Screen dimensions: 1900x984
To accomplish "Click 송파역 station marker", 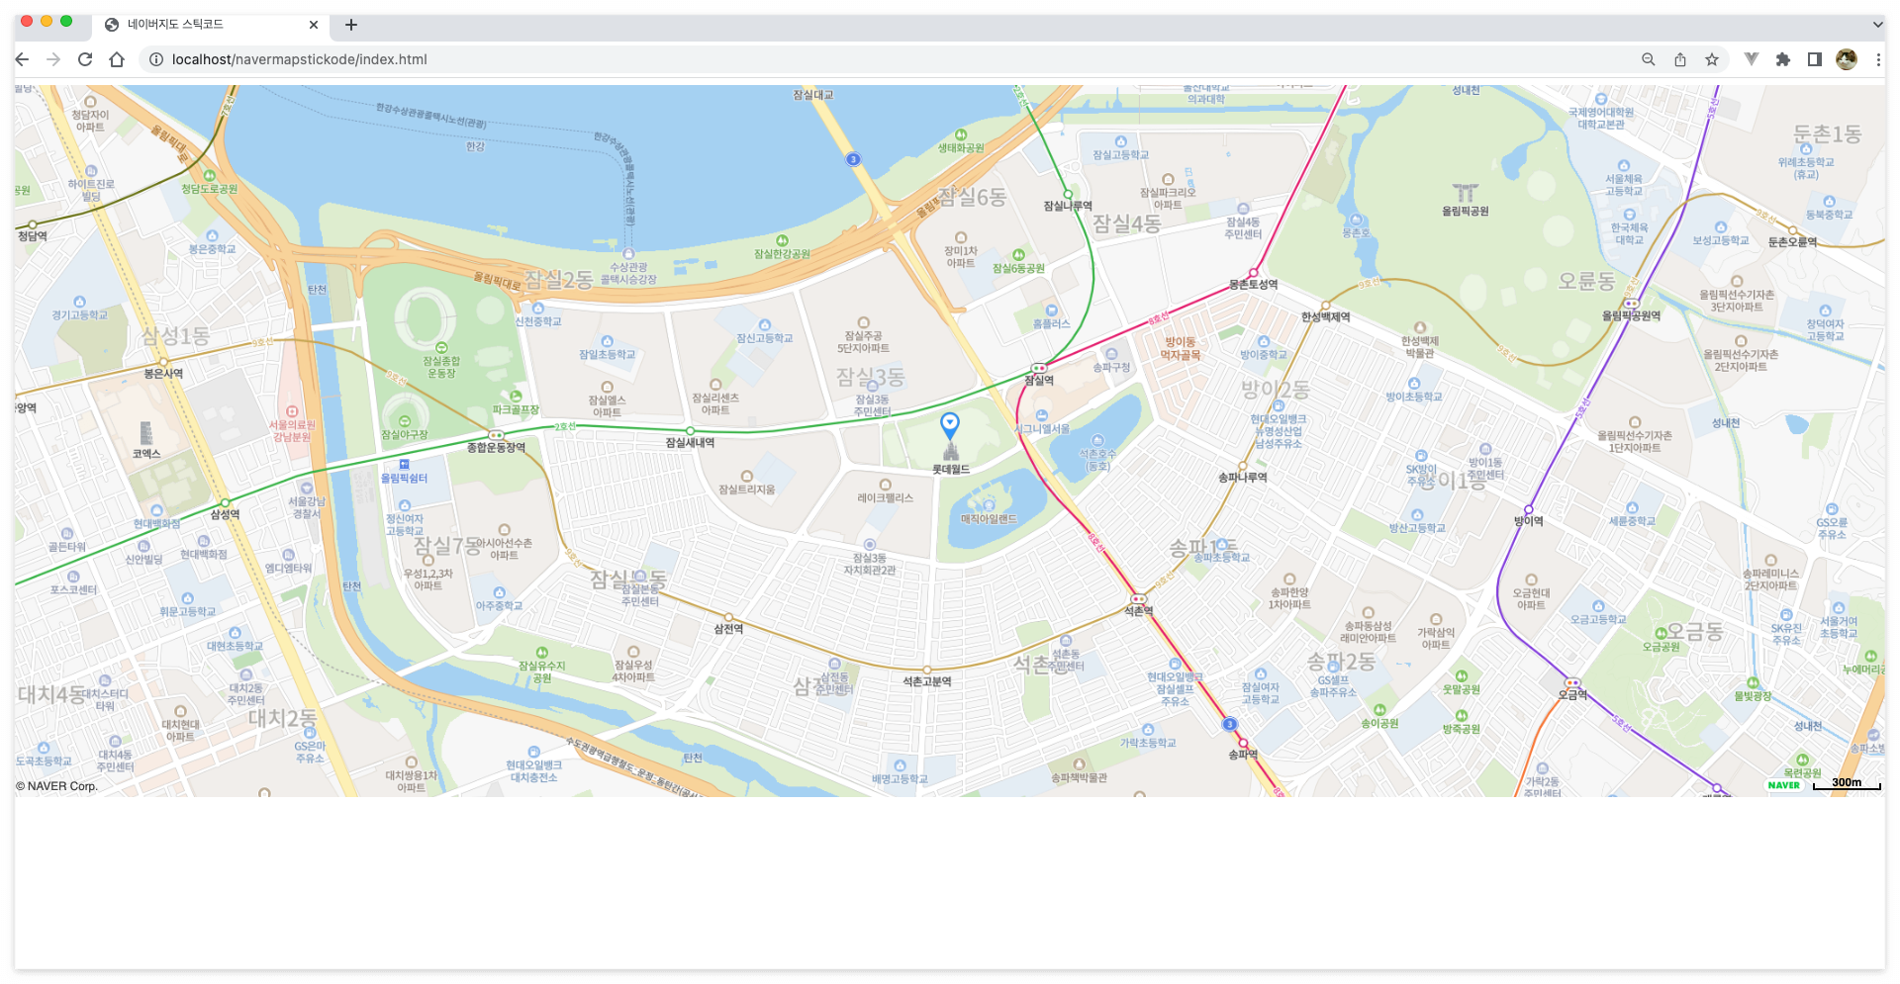I will pyautogui.click(x=1243, y=742).
